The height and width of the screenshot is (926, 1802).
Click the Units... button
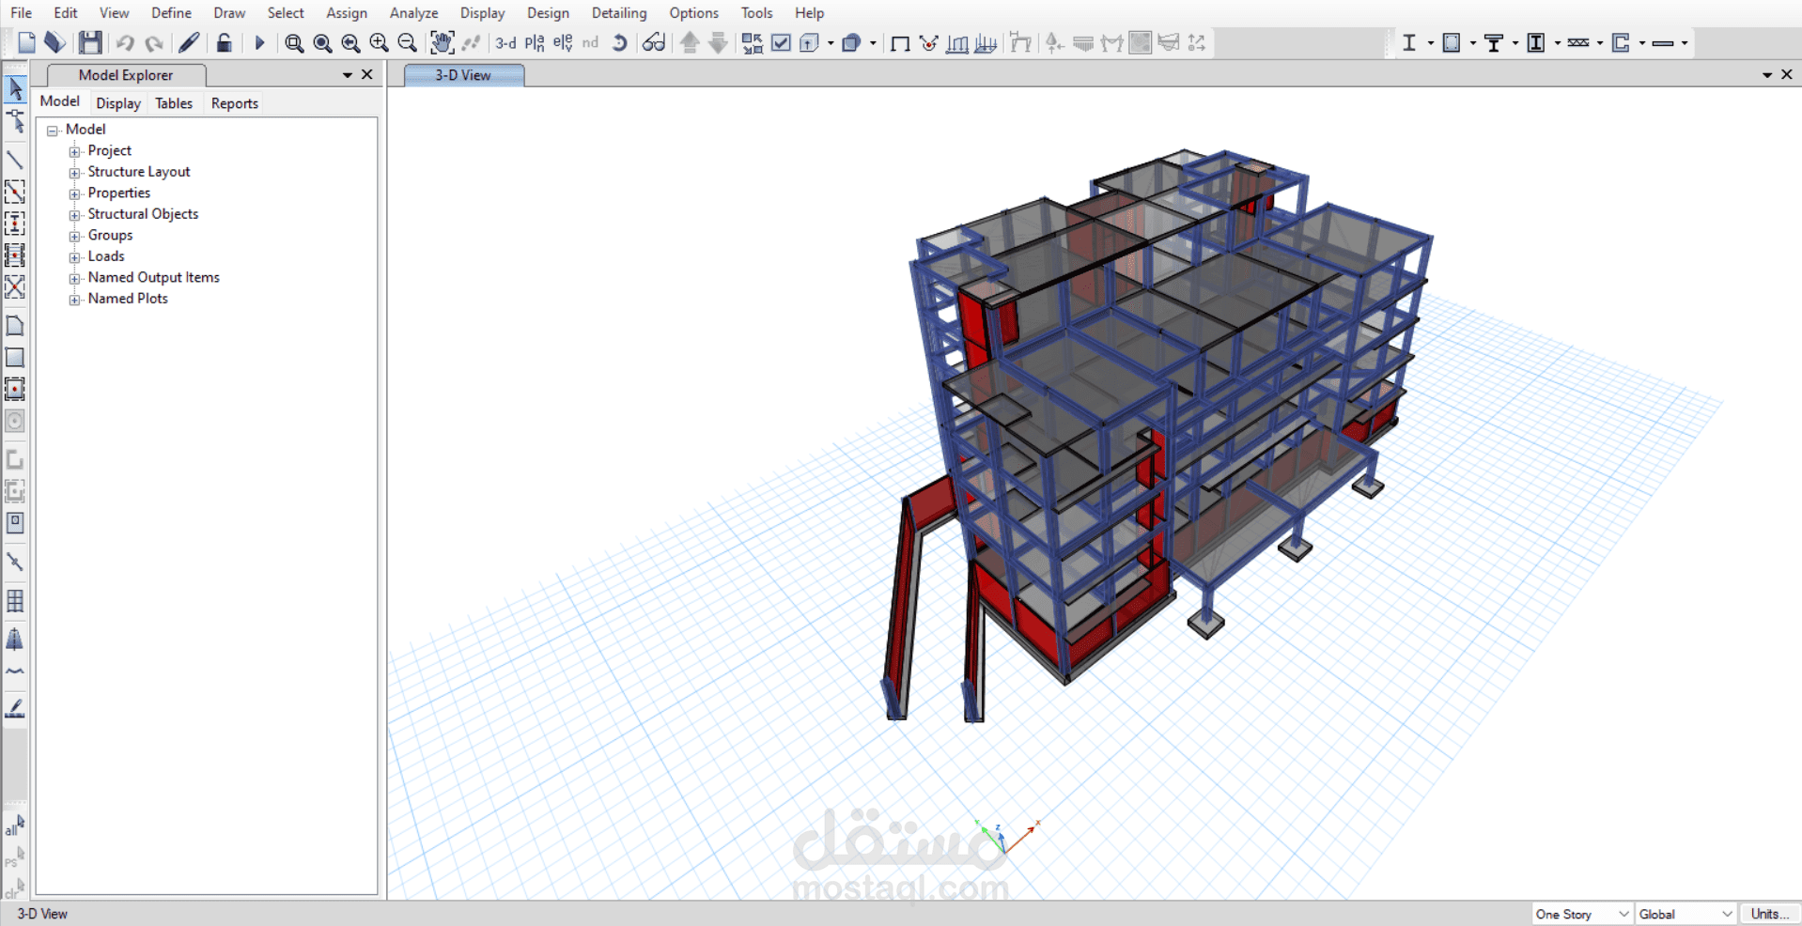pos(1769,914)
